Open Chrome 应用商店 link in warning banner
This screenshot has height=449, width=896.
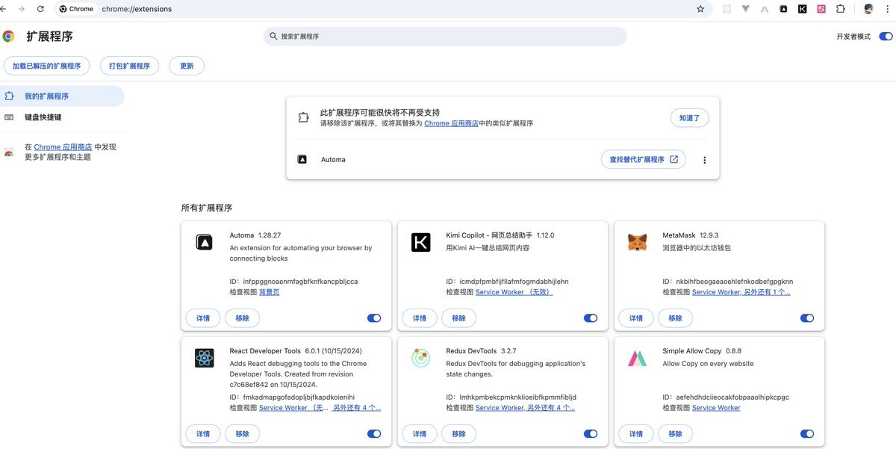(451, 123)
